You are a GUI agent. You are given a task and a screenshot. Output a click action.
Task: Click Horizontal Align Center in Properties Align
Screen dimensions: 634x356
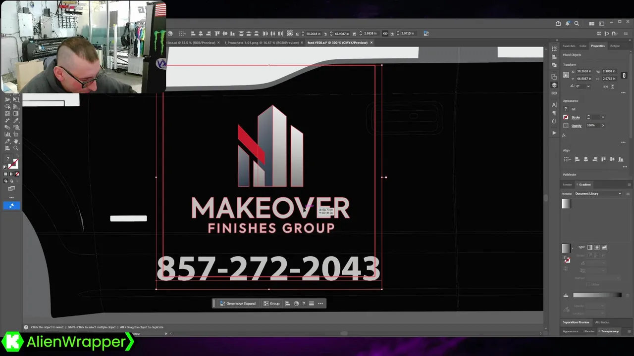point(585,159)
